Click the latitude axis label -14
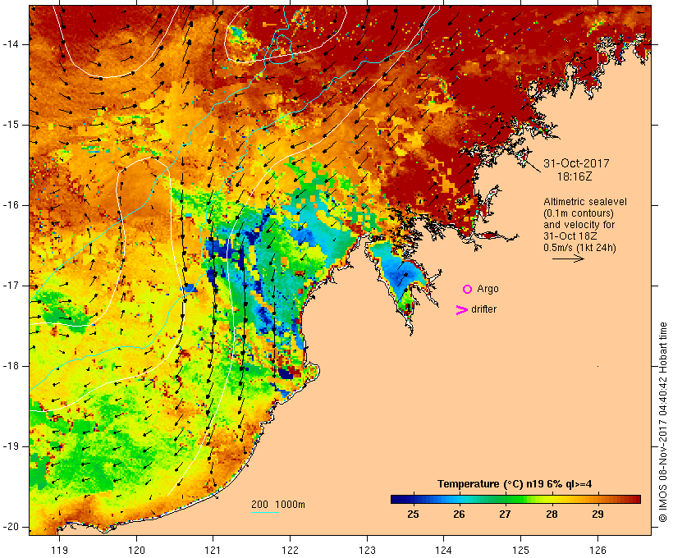The width and height of the screenshot is (673, 558). (11, 44)
